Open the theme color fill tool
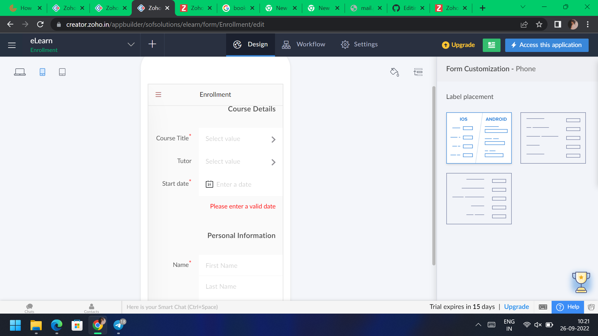 pos(394,72)
